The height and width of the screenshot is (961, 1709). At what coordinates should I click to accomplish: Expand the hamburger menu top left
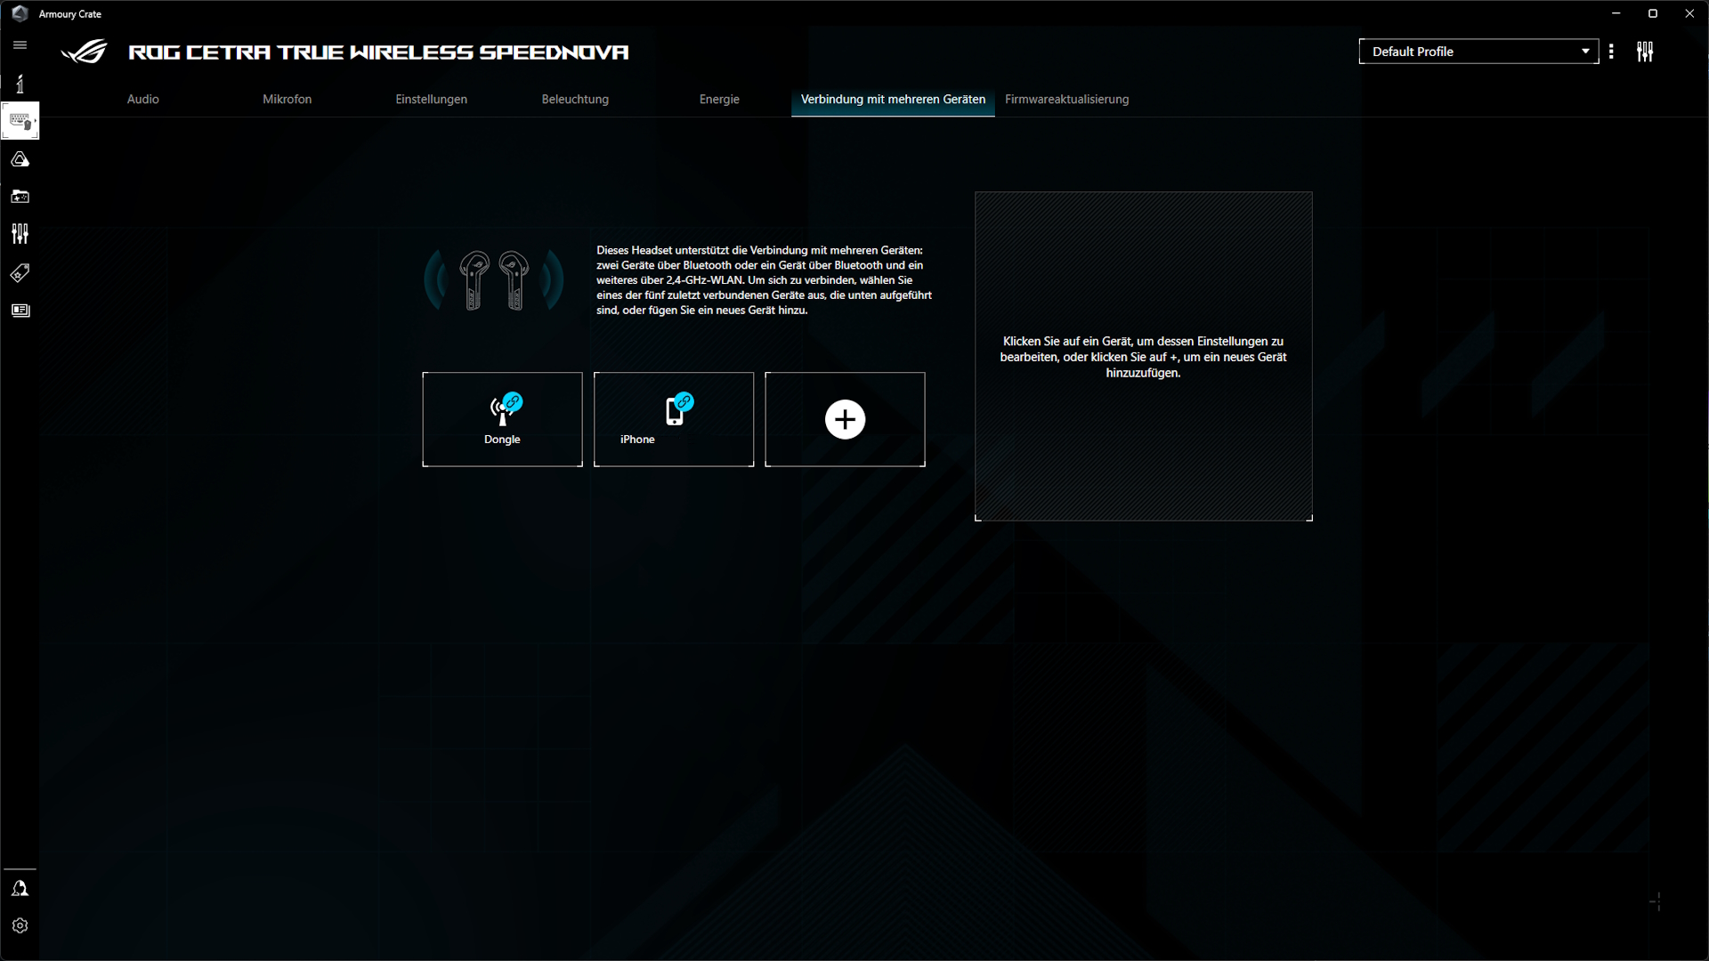pyautogui.click(x=20, y=44)
